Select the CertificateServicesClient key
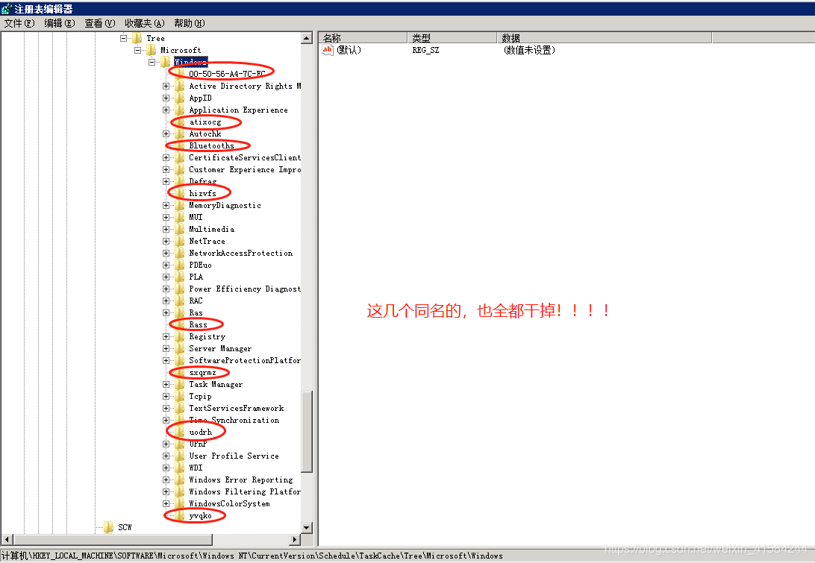Image resolution: width=815 pixels, height=563 pixels. click(x=245, y=157)
